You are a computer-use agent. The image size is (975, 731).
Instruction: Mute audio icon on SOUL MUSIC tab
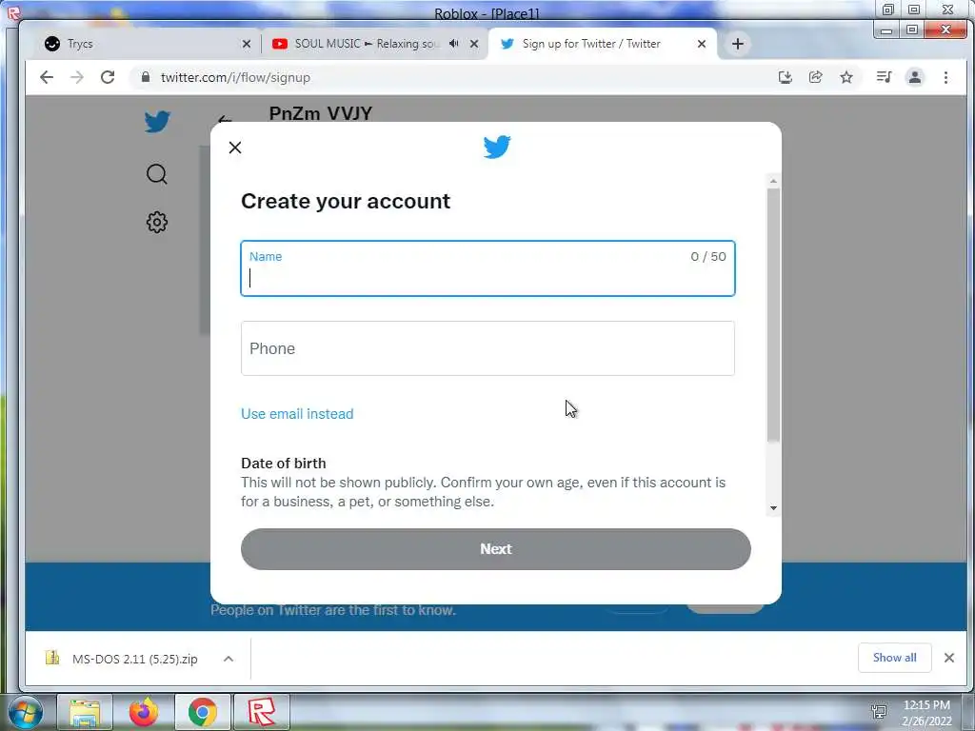(454, 44)
